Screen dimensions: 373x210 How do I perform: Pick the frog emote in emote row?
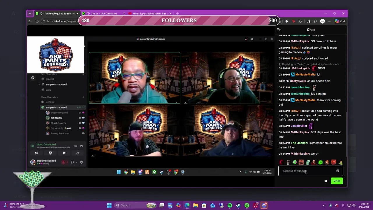[340, 162]
